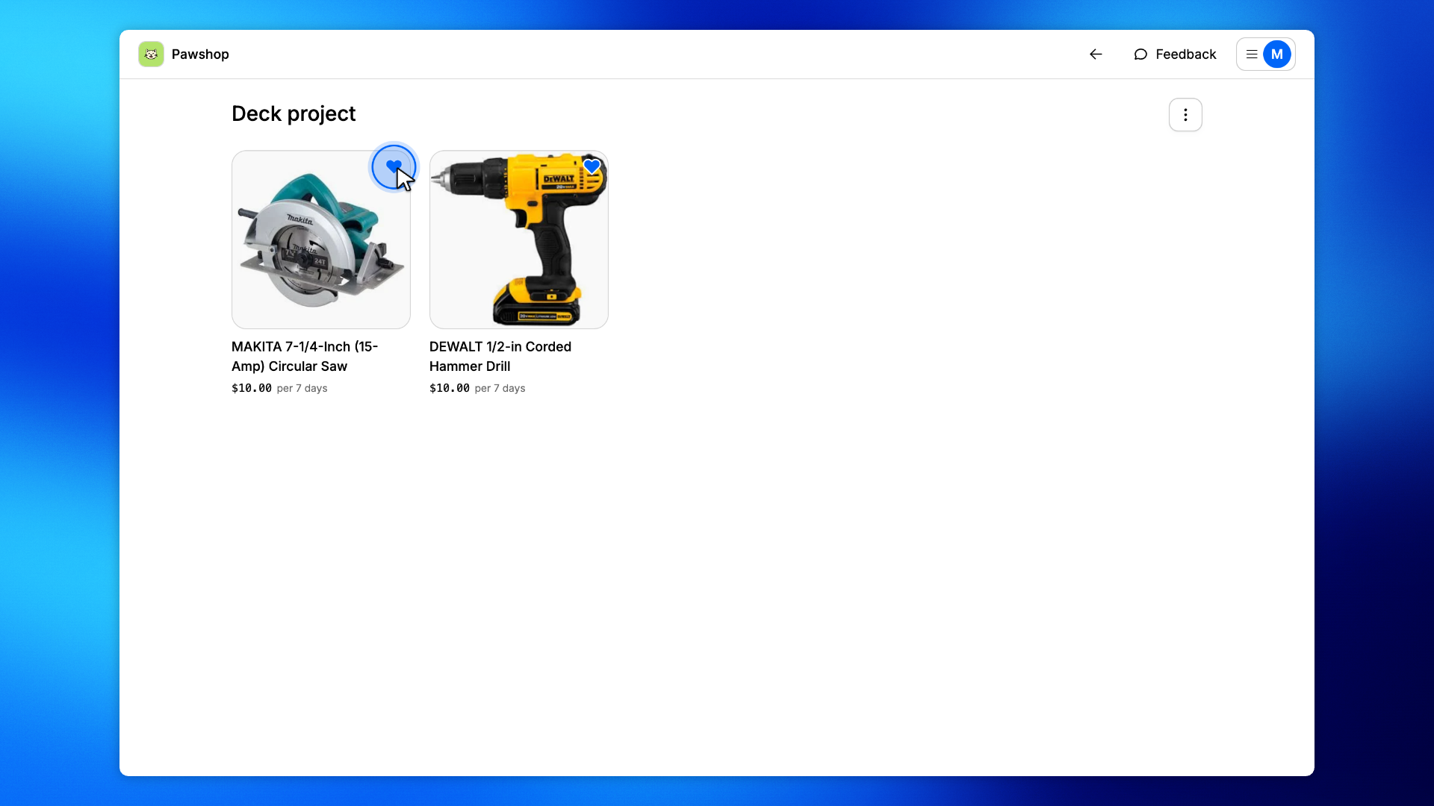Viewport: 1434px width, 806px height.
Task: Click the Deck project heading
Action: tap(294, 113)
